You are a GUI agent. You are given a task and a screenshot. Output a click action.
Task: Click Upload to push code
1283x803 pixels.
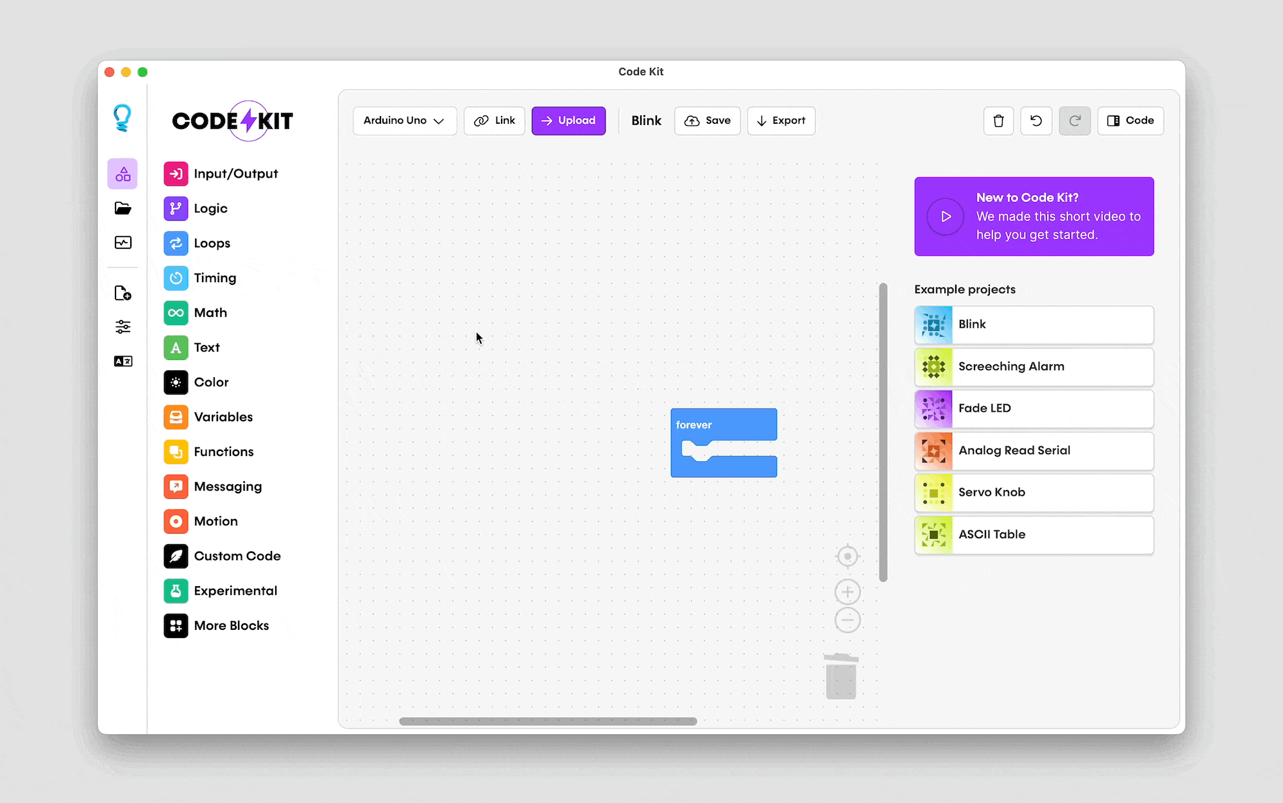click(568, 121)
